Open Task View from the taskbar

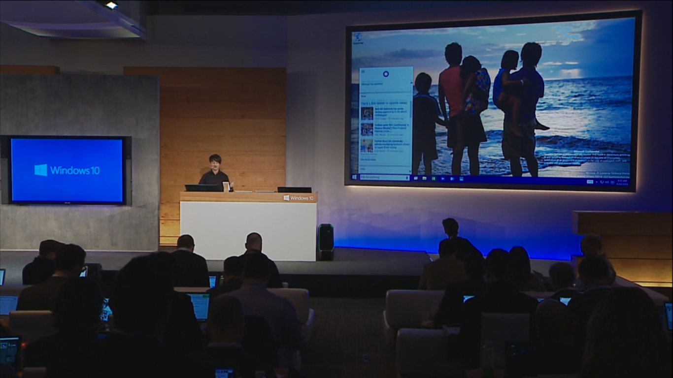416,178
